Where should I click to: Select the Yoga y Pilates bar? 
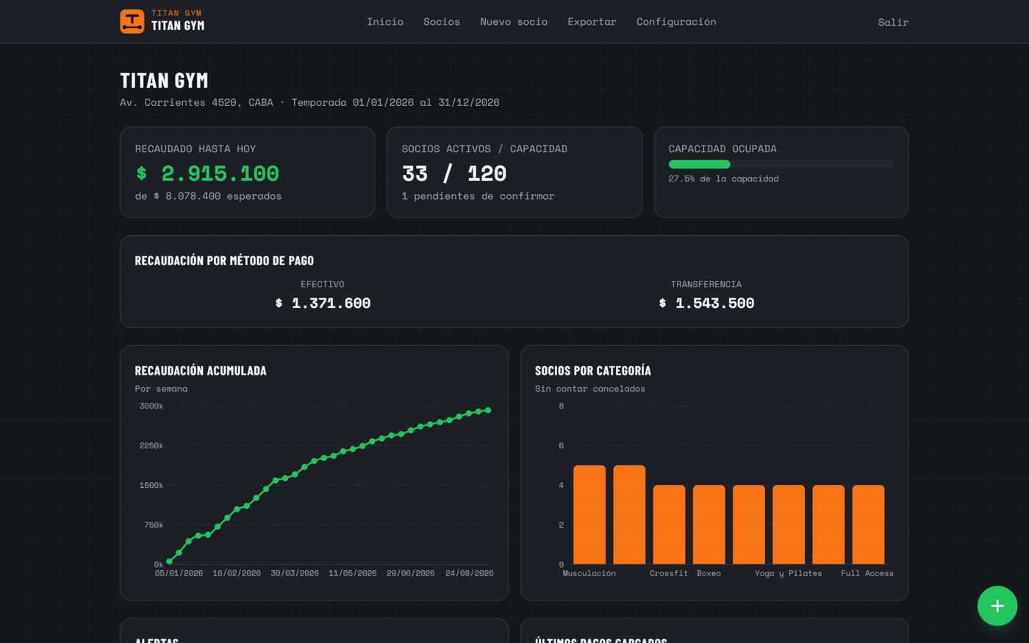[789, 525]
